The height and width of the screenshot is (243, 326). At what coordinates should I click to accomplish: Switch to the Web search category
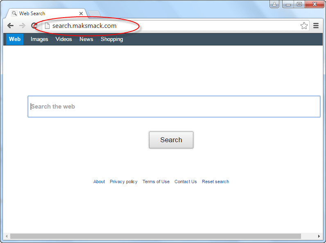(x=15, y=39)
